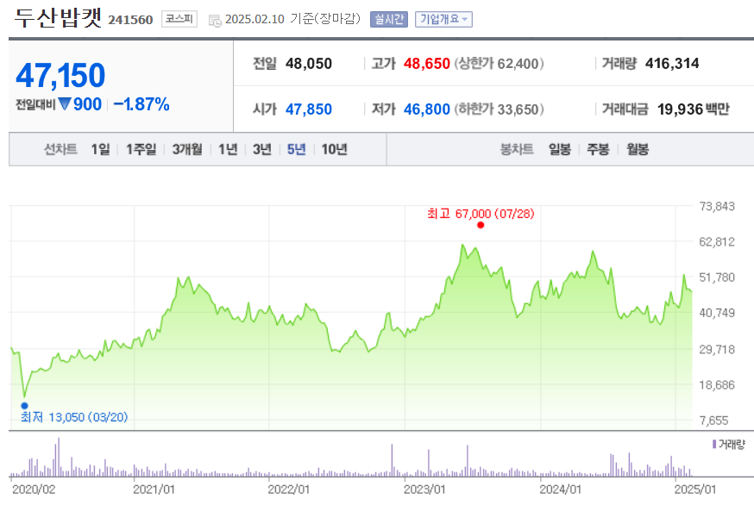
Task: Click the 2023/01 axis label
Action: tap(424, 489)
